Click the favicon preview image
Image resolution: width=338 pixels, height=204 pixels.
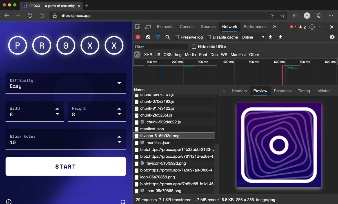[279, 145]
